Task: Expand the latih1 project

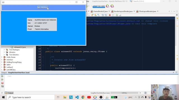Action: [x=2, y=65]
